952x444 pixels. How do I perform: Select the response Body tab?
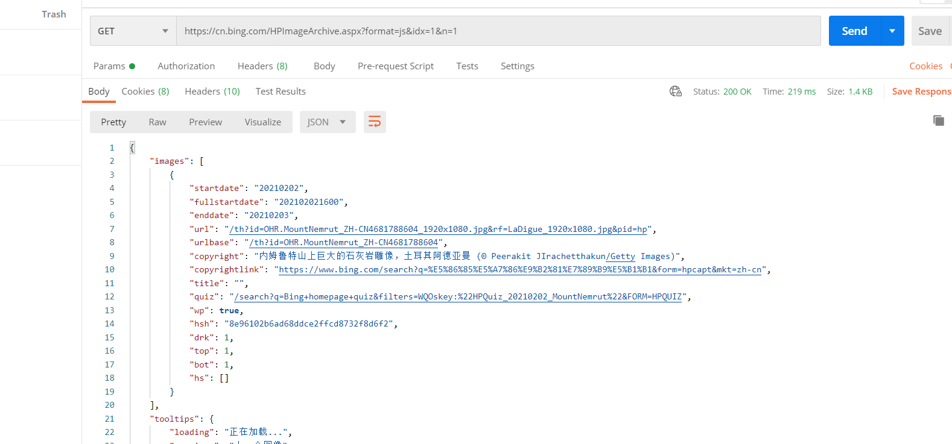tap(99, 92)
